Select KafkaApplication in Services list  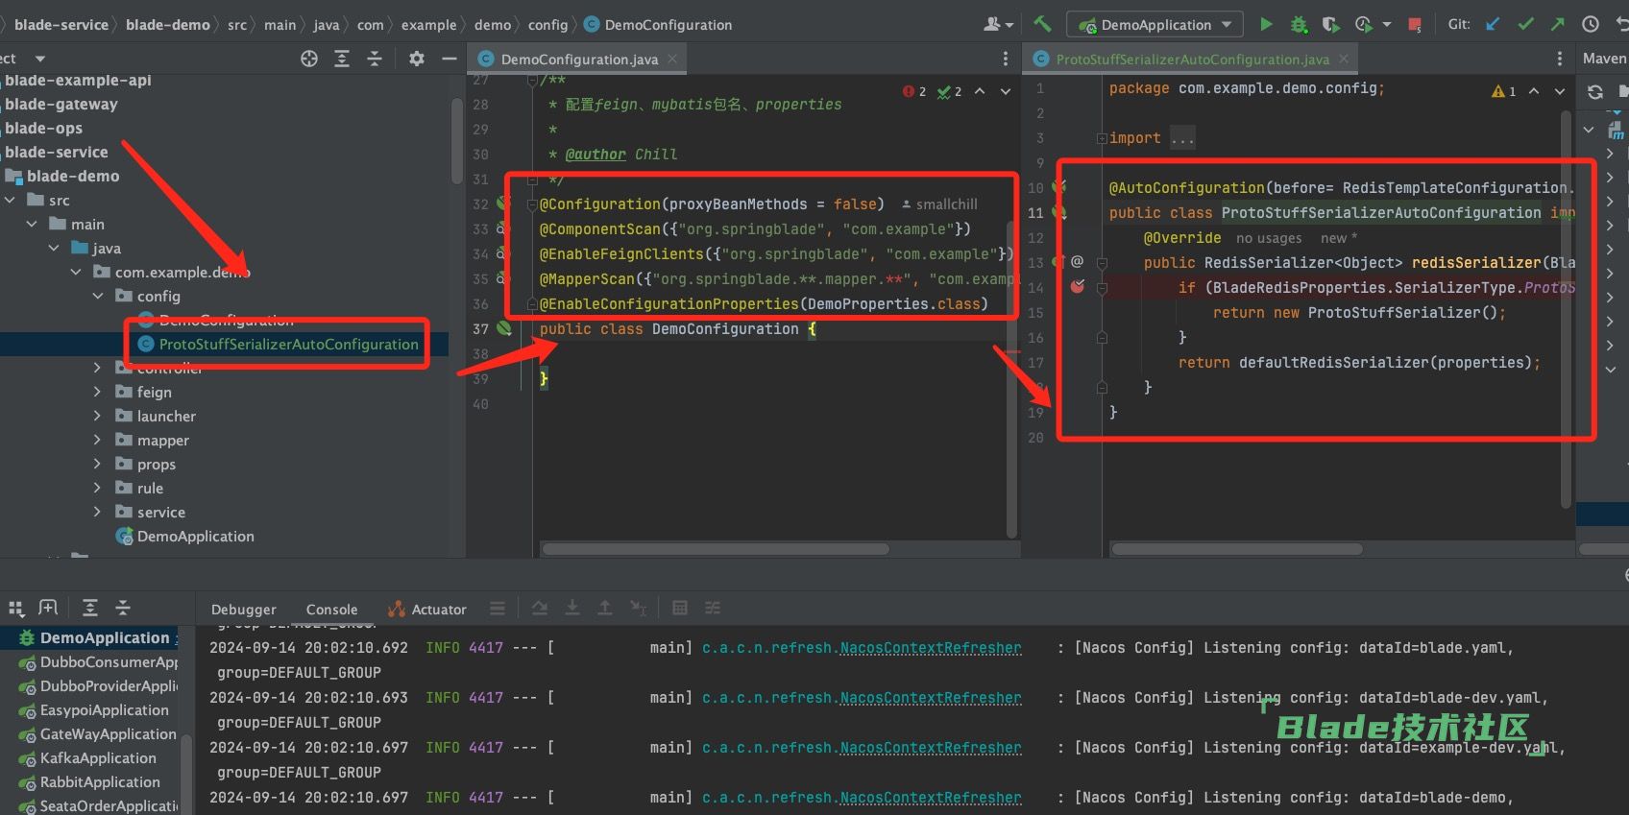click(98, 757)
